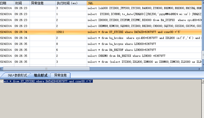Sort by the 时间 column header
204x118 pixels.
pyautogui.click(x=22, y=3)
